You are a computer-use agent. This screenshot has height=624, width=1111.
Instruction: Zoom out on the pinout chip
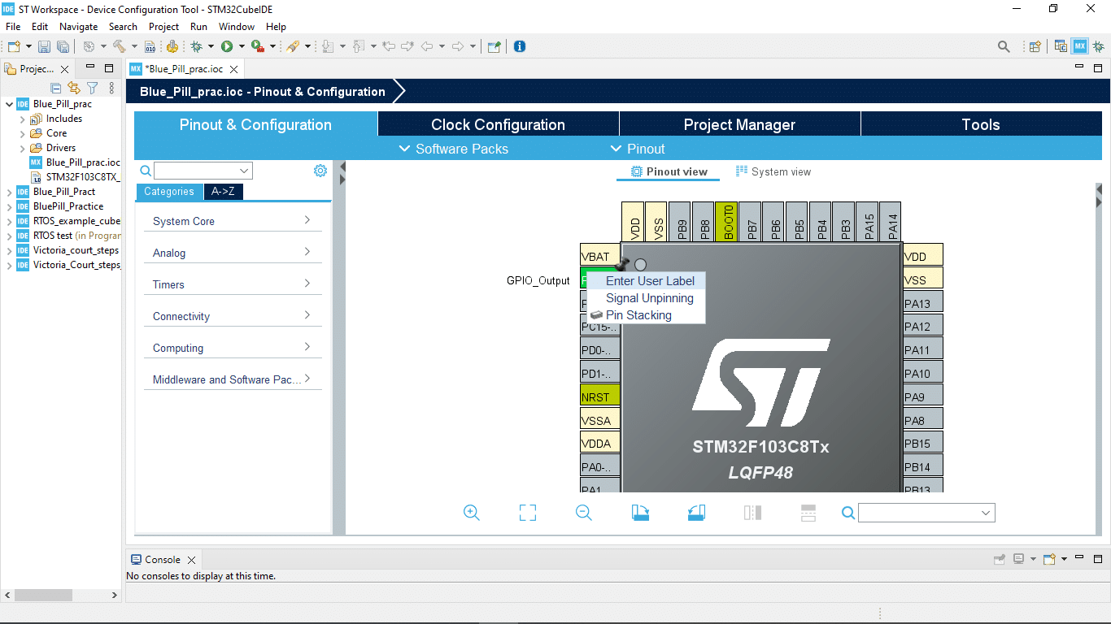(584, 513)
